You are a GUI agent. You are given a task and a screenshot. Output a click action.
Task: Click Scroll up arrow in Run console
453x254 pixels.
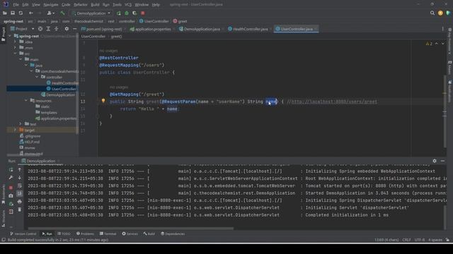(19, 169)
